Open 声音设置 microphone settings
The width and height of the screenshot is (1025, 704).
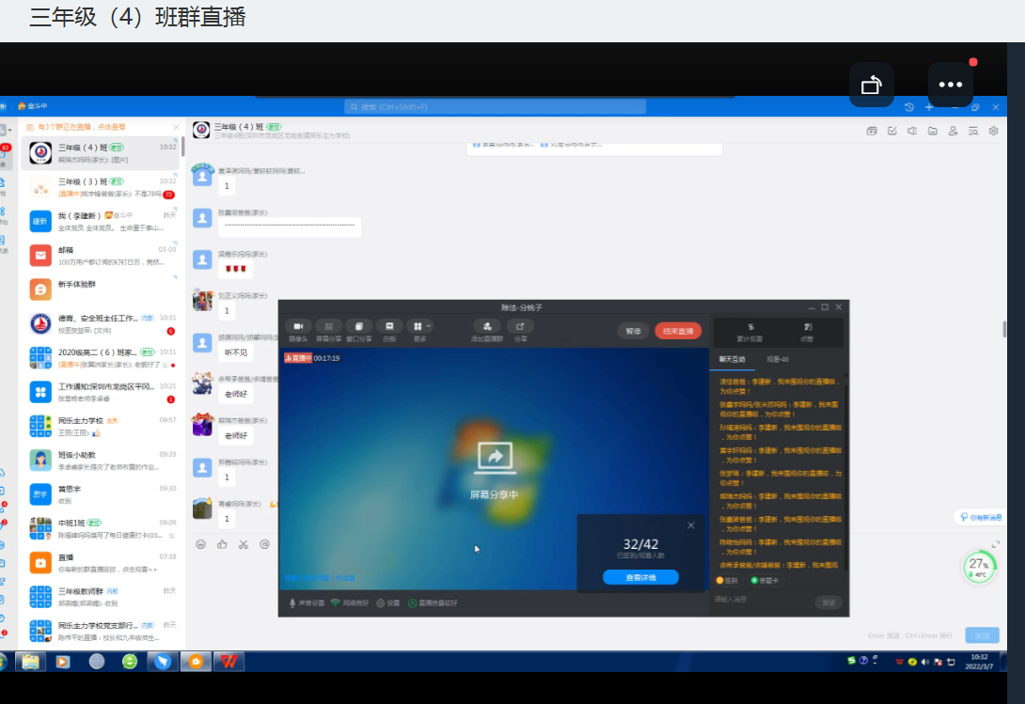307,603
